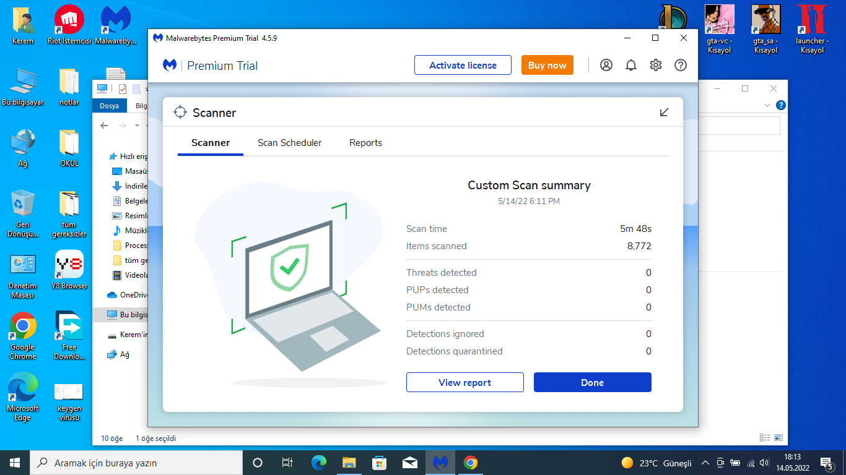Open the volume control in system tray
The height and width of the screenshot is (475, 846).
pos(765,463)
